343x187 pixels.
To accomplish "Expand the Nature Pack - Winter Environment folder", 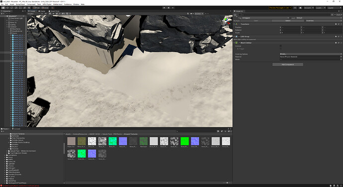I will [7, 151].
